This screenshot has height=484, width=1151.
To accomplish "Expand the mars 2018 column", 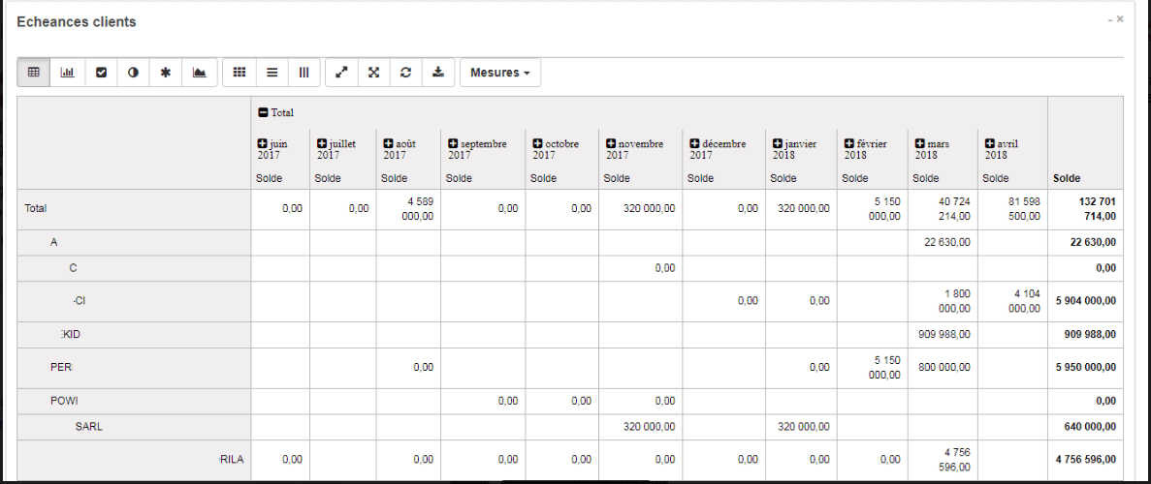I will [x=920, y=144].
